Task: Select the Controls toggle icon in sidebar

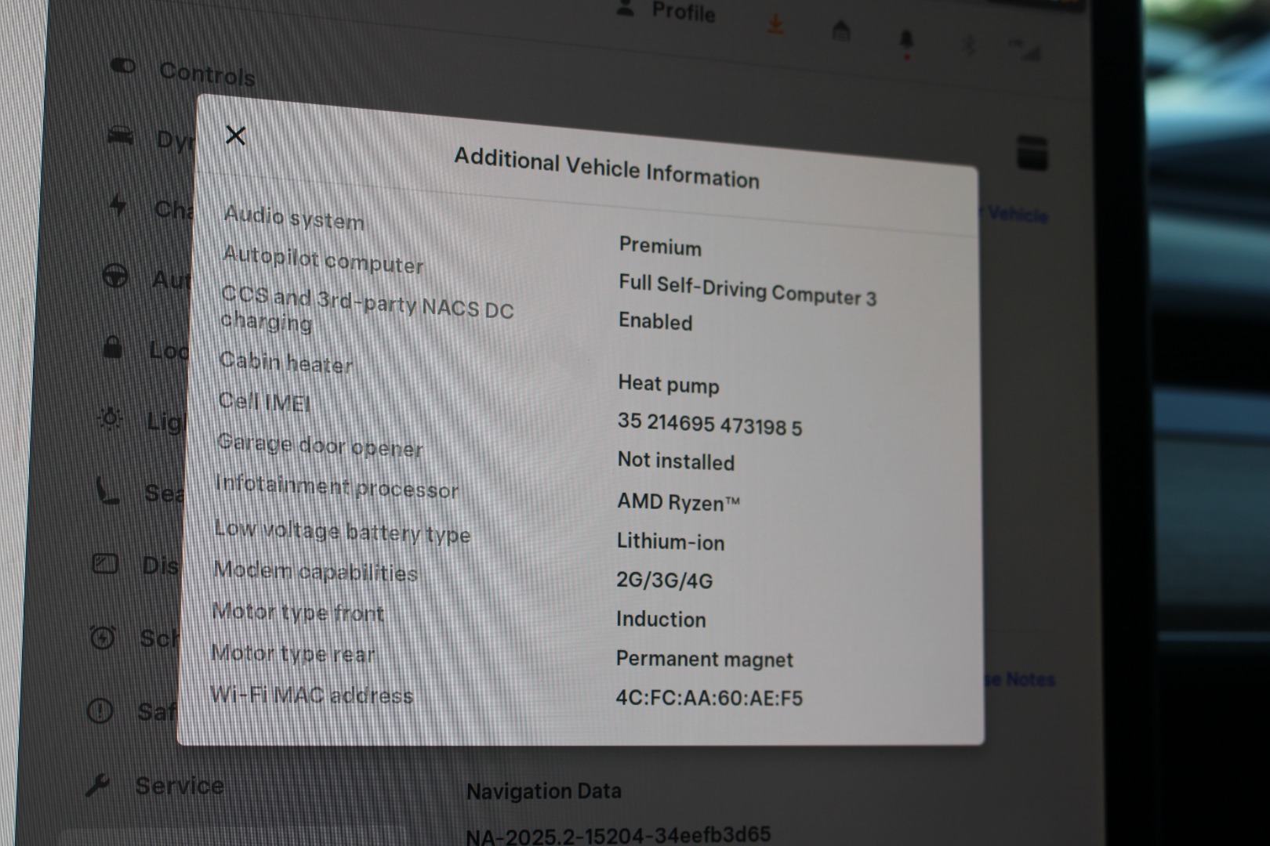Action: click(x=123, y=66)
